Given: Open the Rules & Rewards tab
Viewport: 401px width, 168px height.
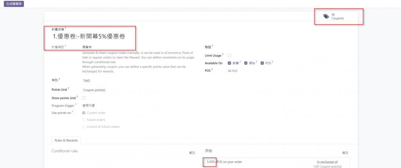Looking at the screenshot, I should [66, 140].
